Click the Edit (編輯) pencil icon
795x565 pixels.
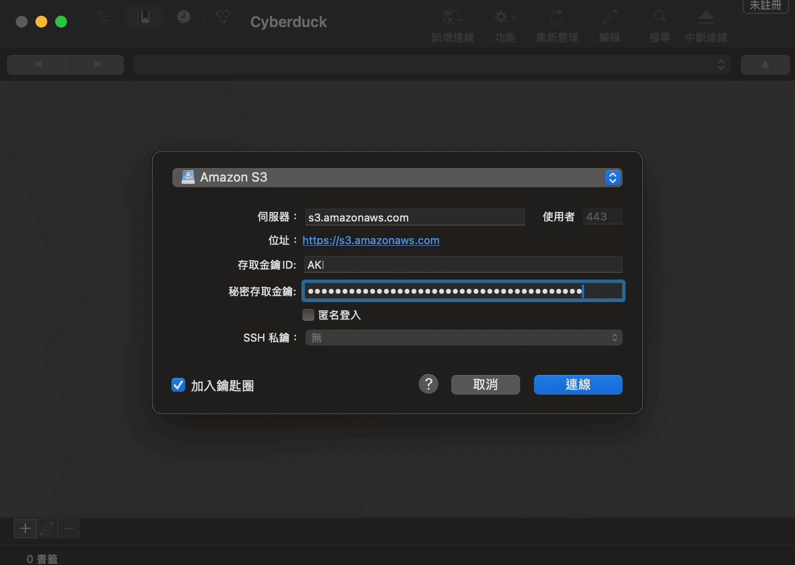point(609,18)
